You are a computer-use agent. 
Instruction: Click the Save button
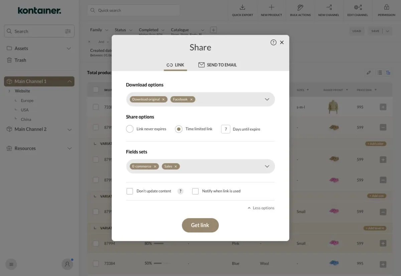[375, 31]
